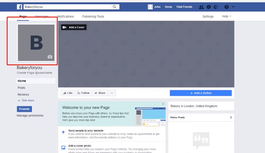The width and height of the screenshot is (265, 153).
Task: Click the search magnifier icon
Action: 114,7
